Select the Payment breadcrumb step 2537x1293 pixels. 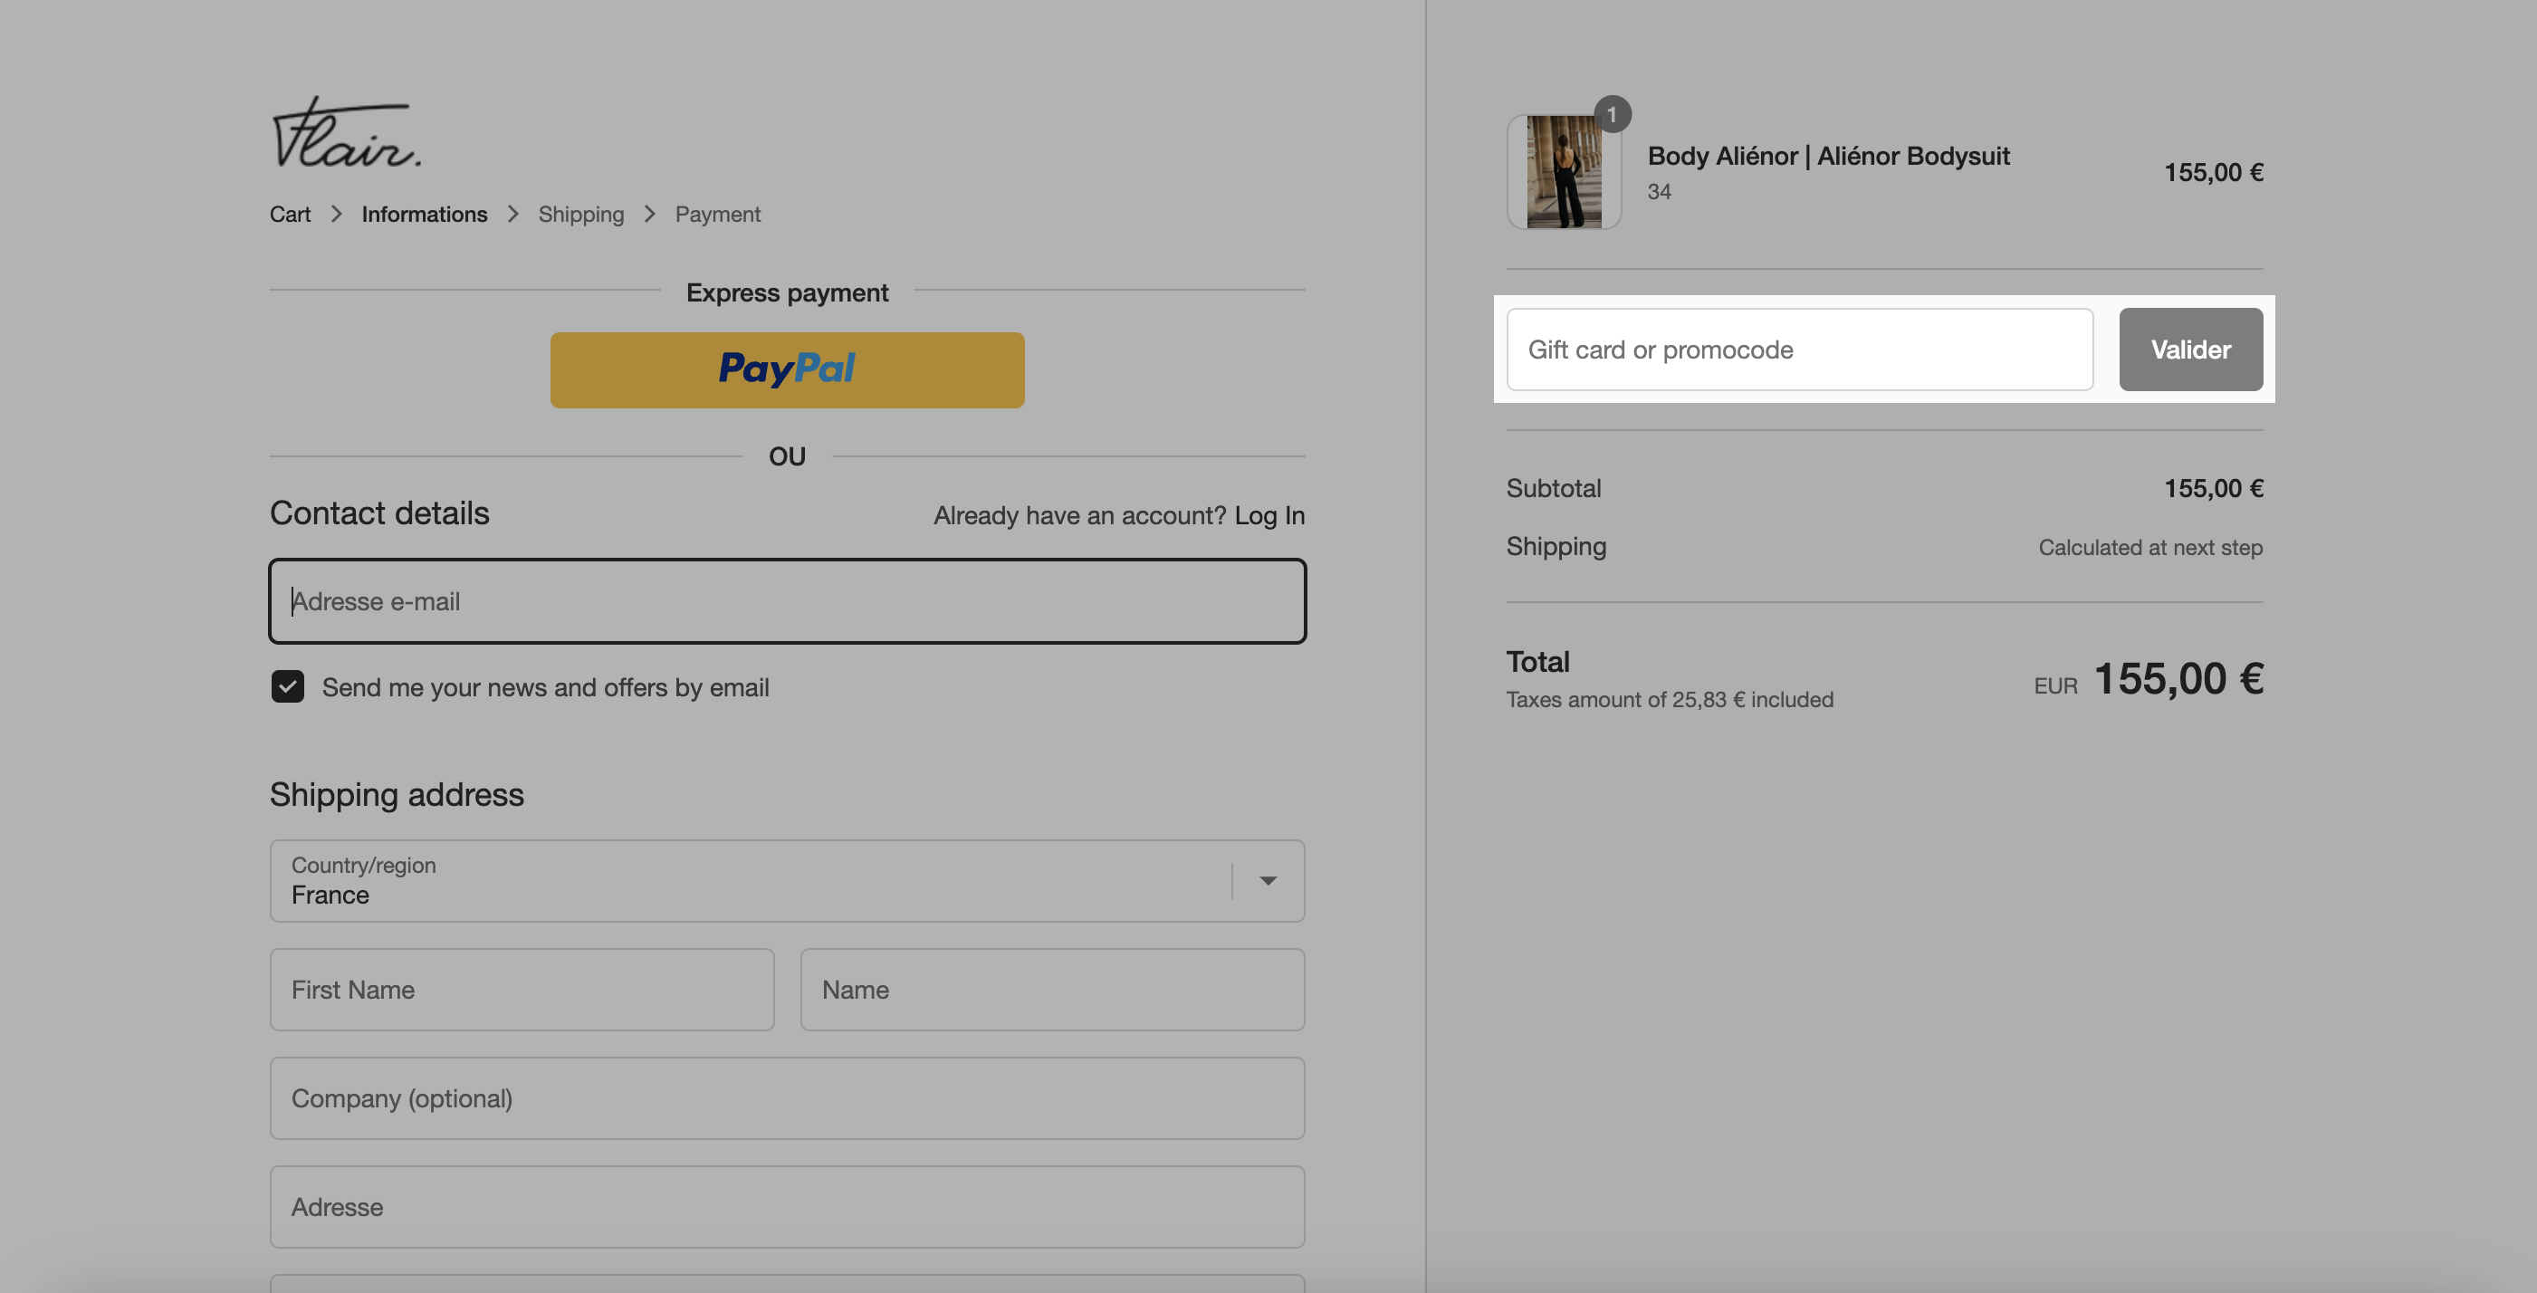click(x=717, y=214)
